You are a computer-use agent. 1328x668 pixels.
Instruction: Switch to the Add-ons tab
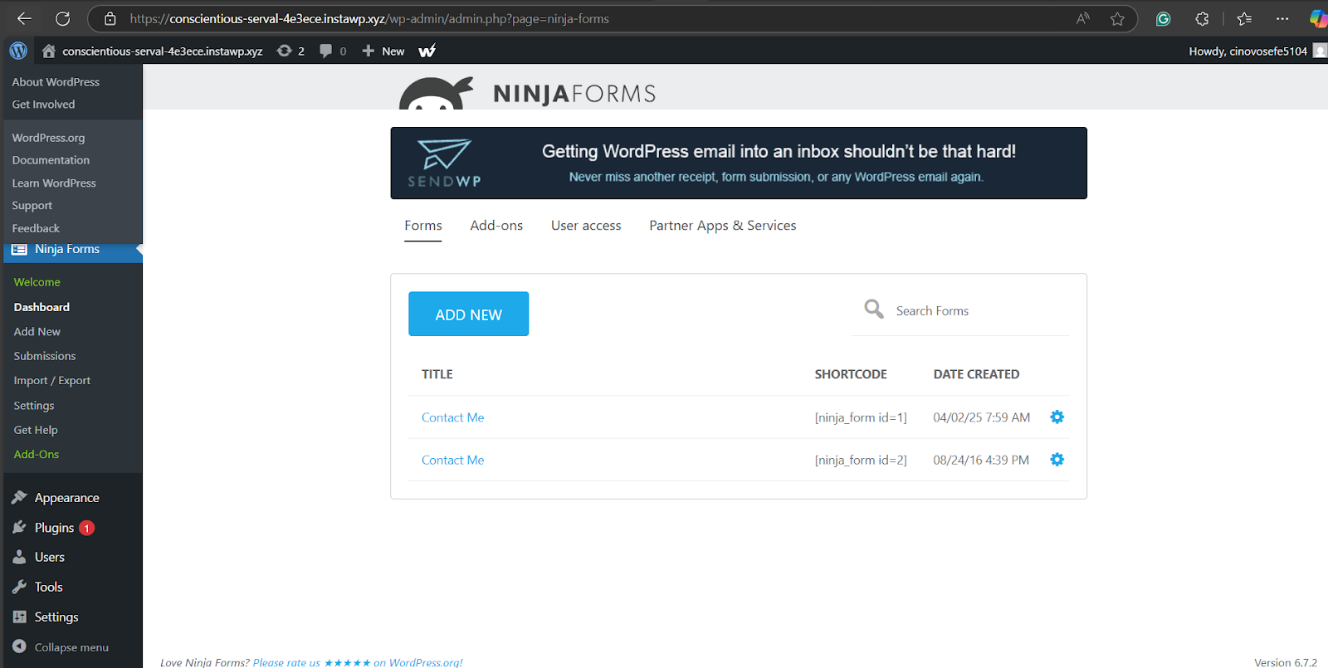pos(496,226)
